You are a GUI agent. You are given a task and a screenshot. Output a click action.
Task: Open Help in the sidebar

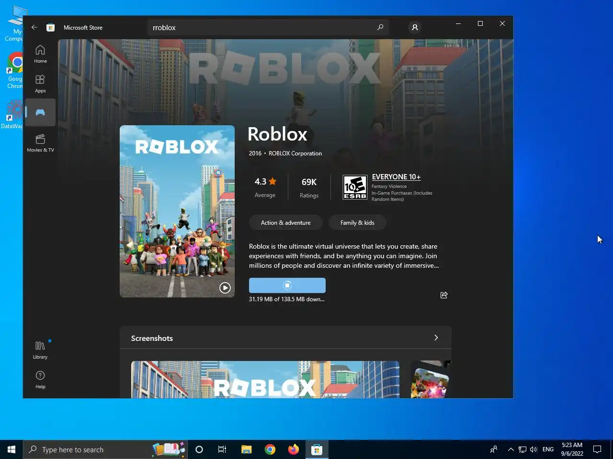coord(40,379)
